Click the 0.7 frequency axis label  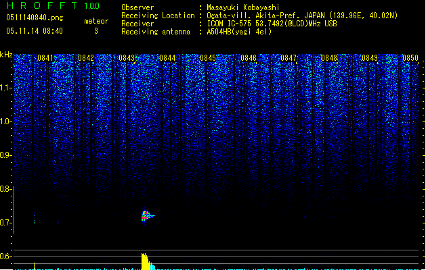click(5, 223)
